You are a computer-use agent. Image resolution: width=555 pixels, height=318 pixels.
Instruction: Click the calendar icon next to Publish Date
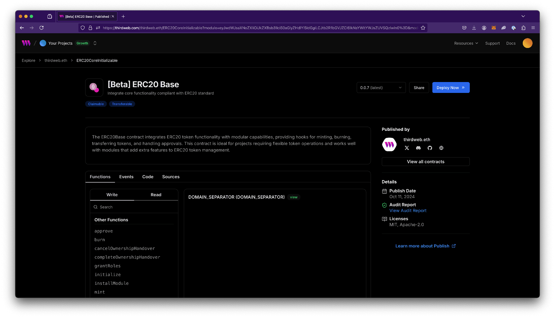pos(384,190)
